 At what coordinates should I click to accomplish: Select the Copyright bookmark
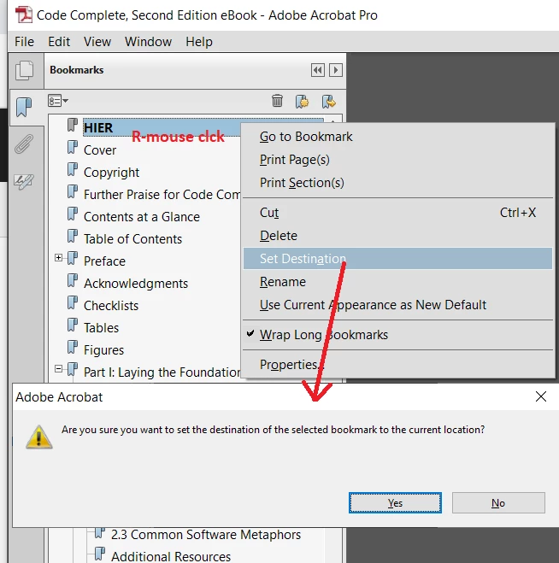(x=111, y=173)
